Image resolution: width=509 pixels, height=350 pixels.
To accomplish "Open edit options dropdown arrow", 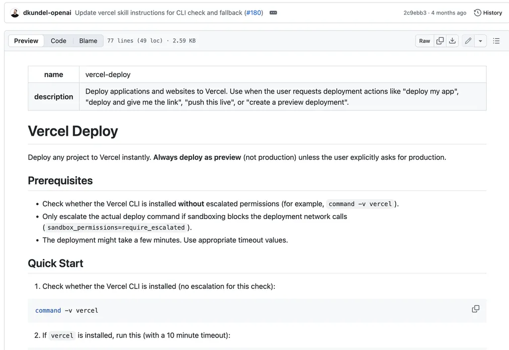I will click(x=481, y=41).
